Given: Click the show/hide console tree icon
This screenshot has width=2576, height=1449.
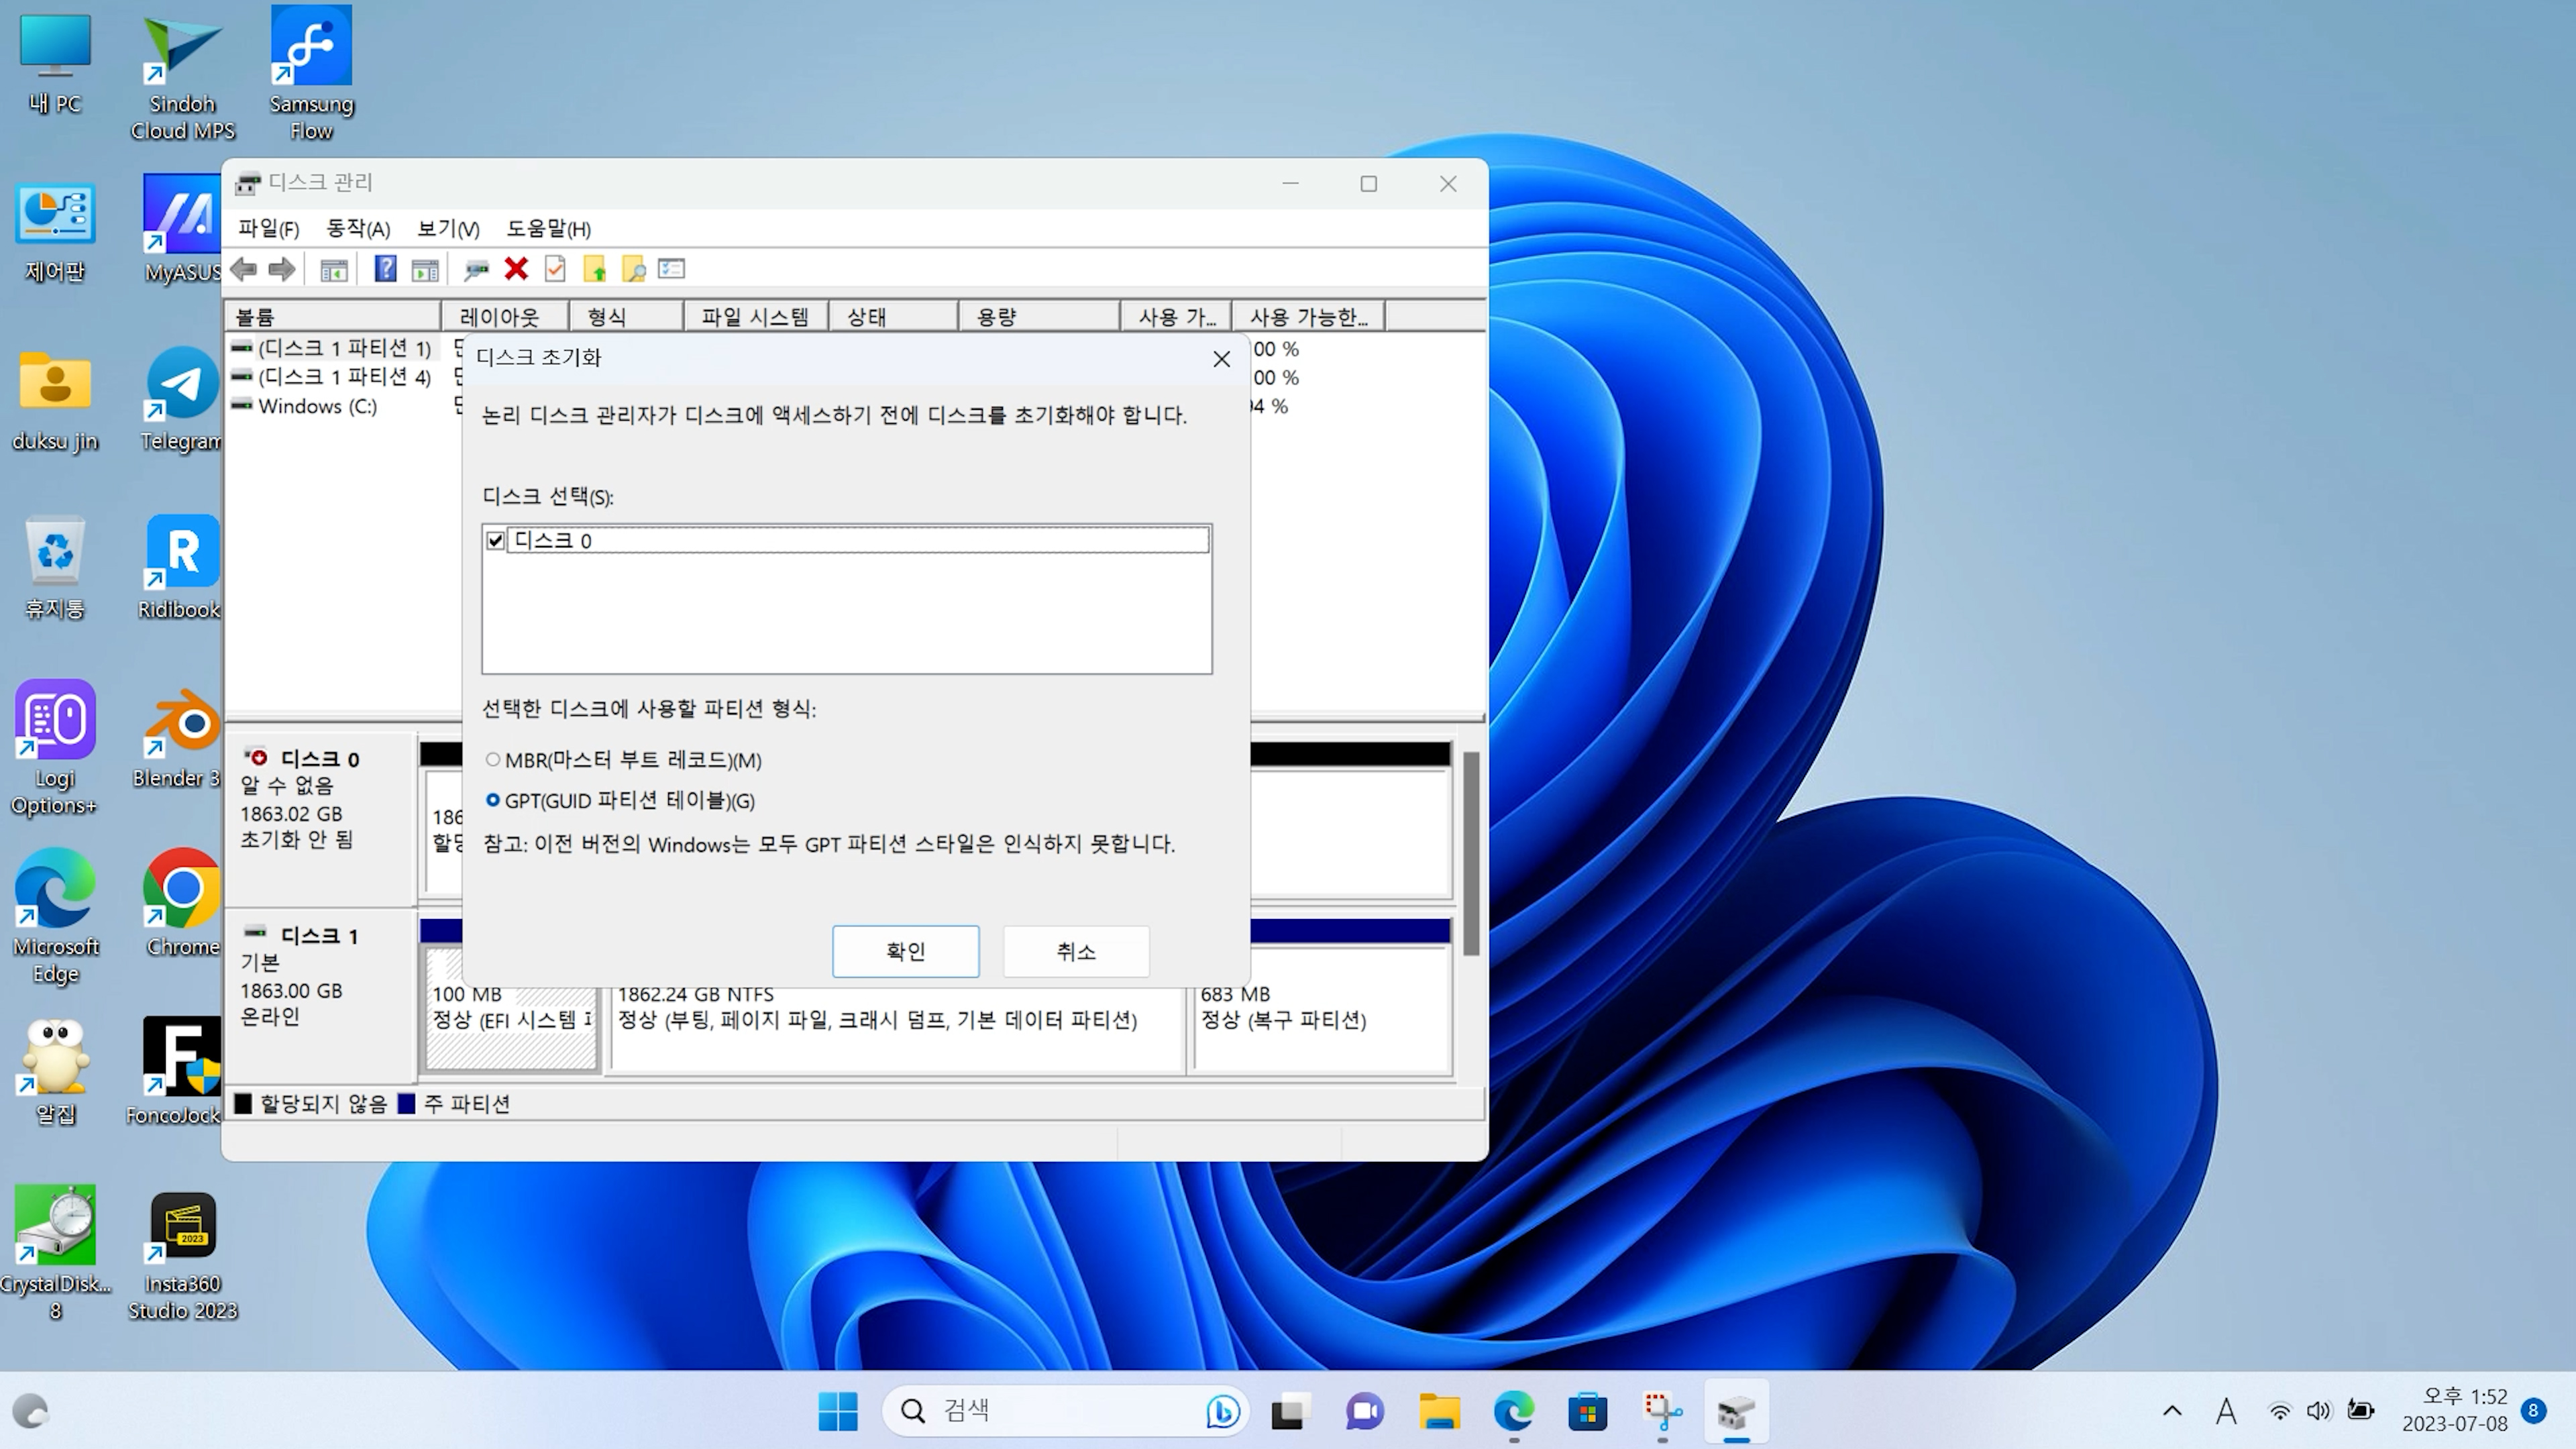Looking at the screenshot, I should (334, 269).
